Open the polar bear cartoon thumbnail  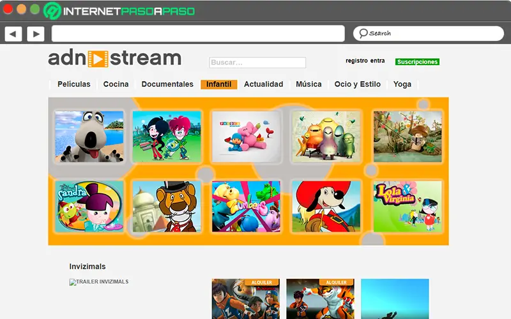point(89,137)
